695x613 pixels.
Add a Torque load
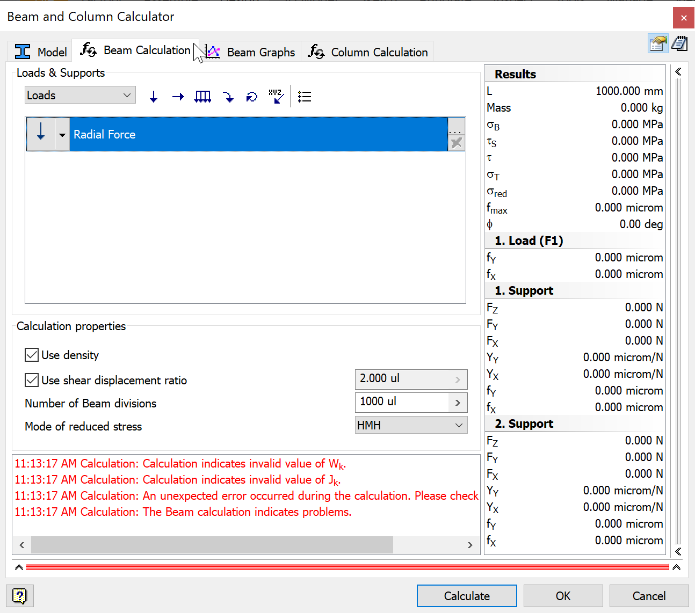[x=251, y=96]
